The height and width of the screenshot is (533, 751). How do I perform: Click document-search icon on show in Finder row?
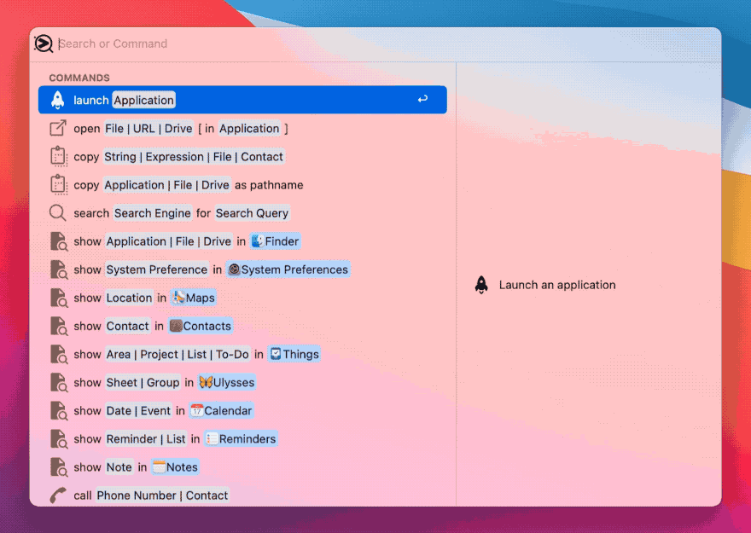(59, 241)
